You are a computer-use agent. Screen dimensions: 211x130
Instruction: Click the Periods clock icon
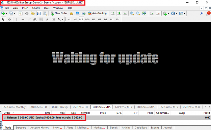pyautogui.click(x=173, y=13)
